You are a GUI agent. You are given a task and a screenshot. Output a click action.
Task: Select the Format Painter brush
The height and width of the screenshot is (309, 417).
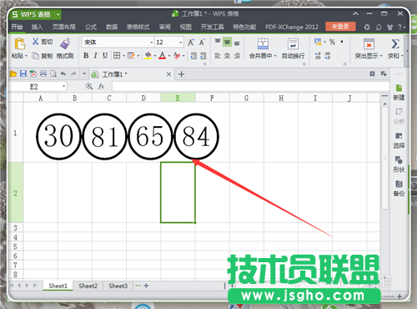[65, 43]
